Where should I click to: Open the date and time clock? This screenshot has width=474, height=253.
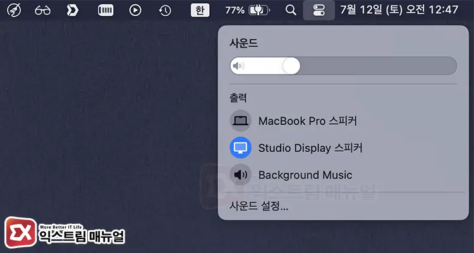coord(399,10)
